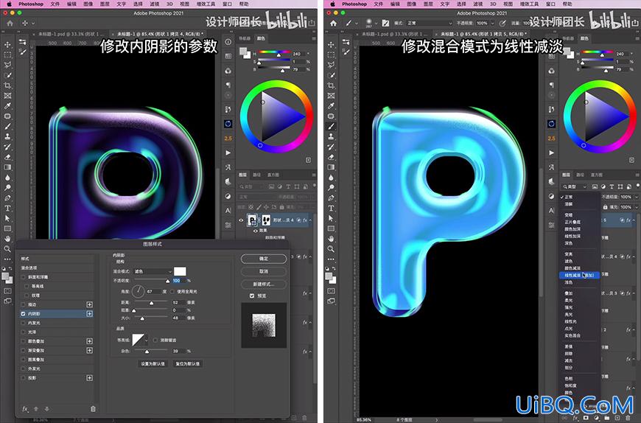Toggle the 消除锯齿 checkbox
Screen dimensions: 641x423
155,340
